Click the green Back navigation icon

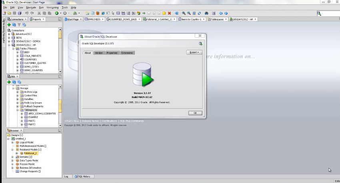57,13
